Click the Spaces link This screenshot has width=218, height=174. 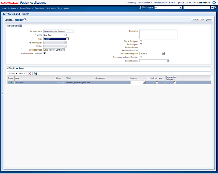point(66,8)
